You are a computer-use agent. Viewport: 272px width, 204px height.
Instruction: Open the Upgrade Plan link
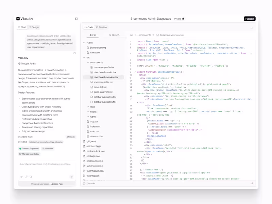point(57,184)
